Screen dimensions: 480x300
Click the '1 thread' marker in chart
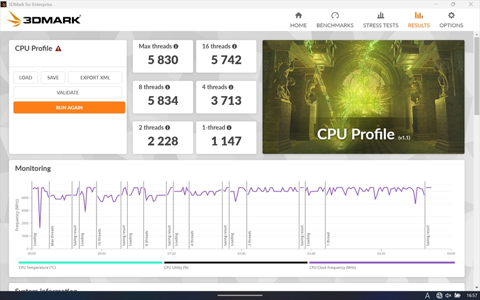[x=328, y=239]
